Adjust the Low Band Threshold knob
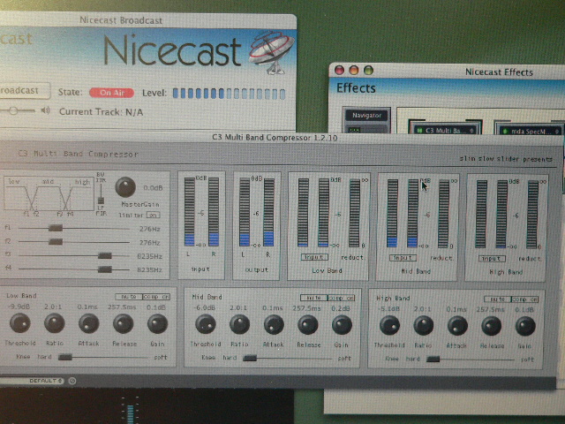This screenshot has width=565, height=424. [19, 323]
